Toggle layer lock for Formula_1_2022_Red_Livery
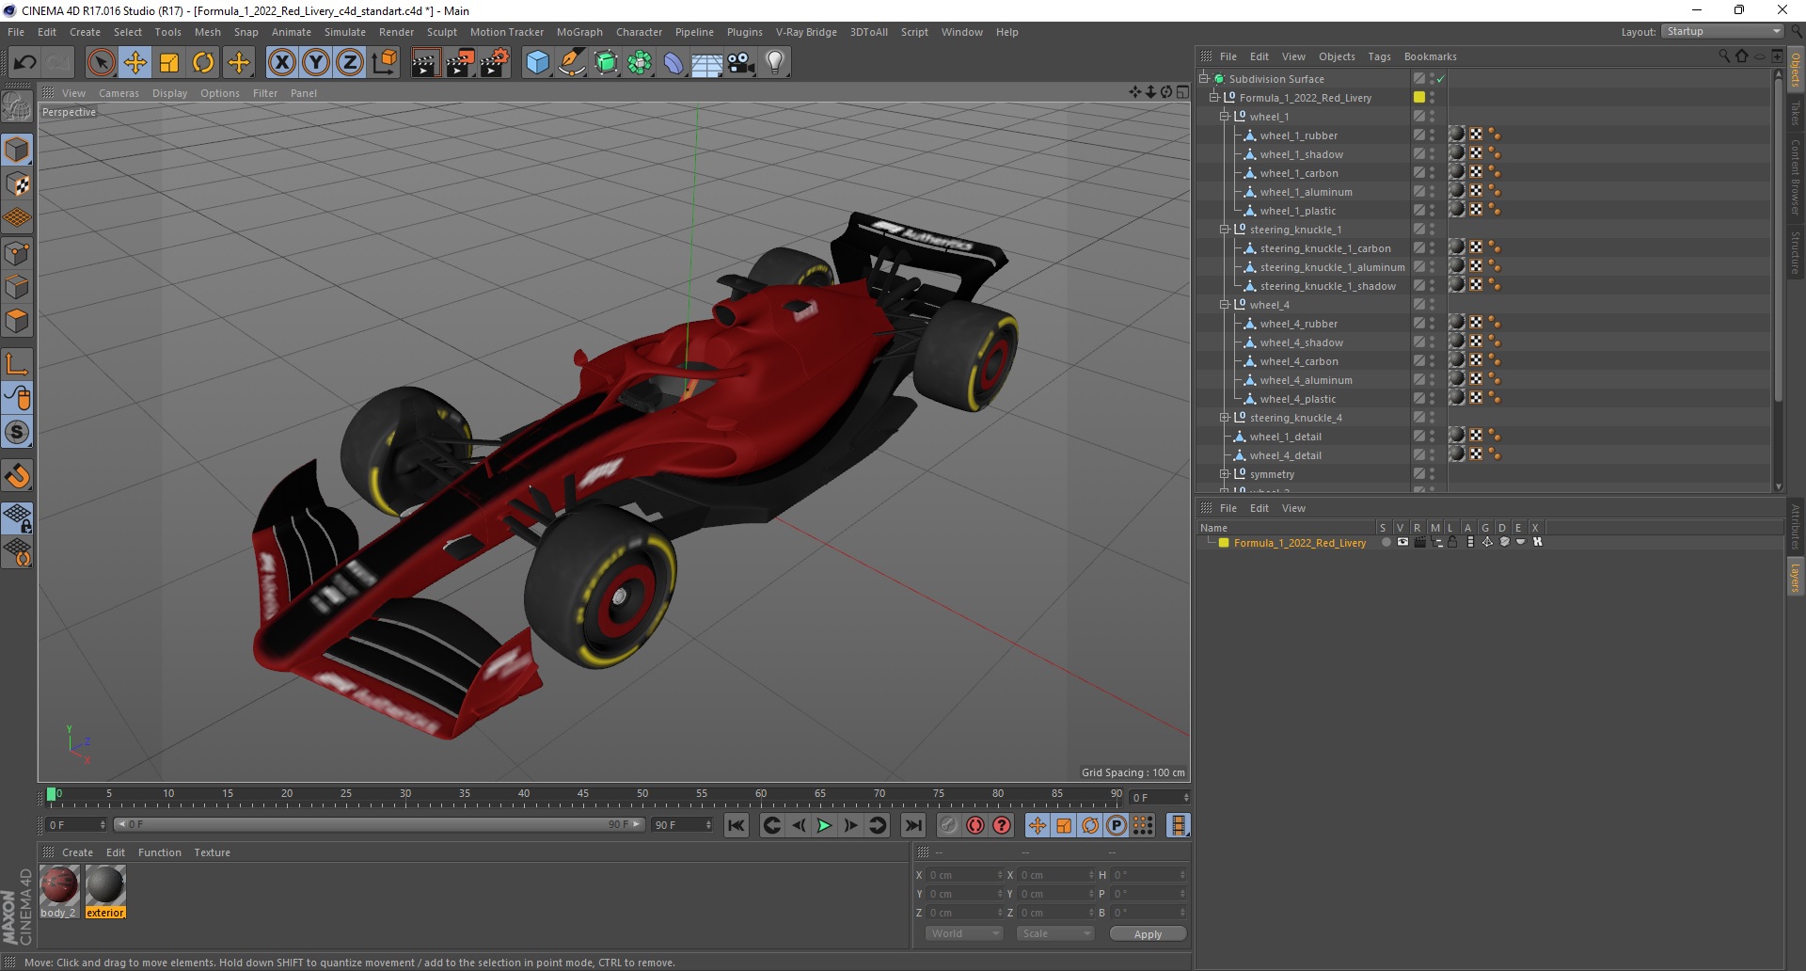 point(1452,542)
